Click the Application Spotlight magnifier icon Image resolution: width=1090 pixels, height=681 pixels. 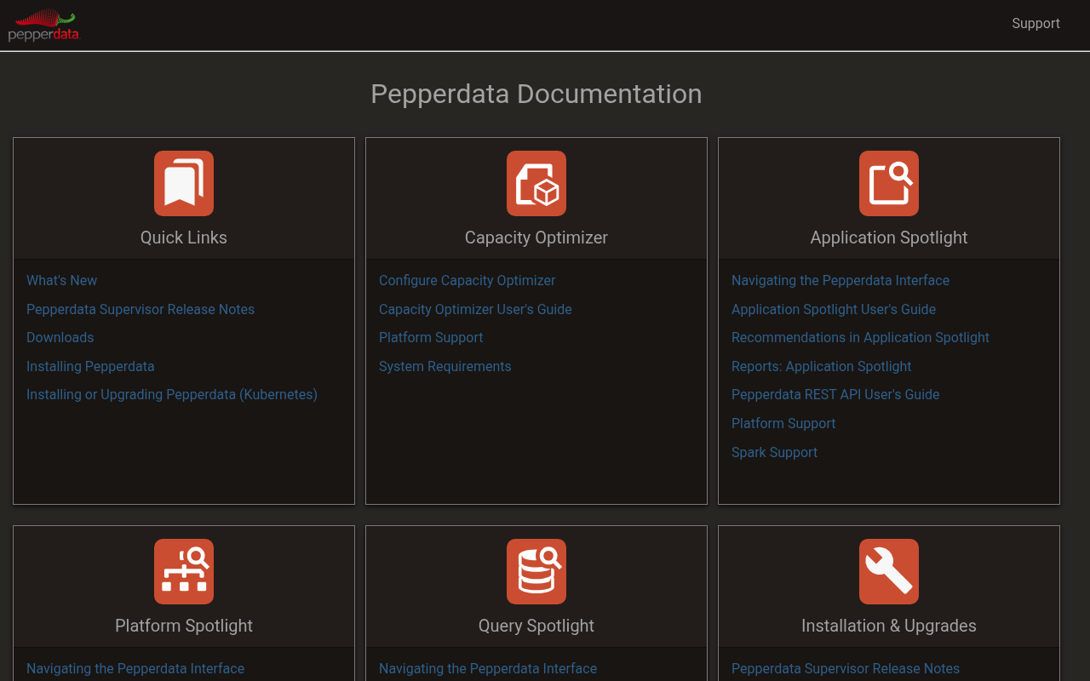point(889,183)
